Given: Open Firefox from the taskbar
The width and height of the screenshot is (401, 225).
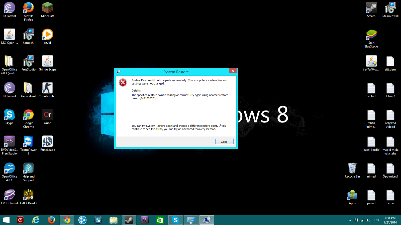Looking at the screenshot, I should pyautogui.click(x=51, y=220).
